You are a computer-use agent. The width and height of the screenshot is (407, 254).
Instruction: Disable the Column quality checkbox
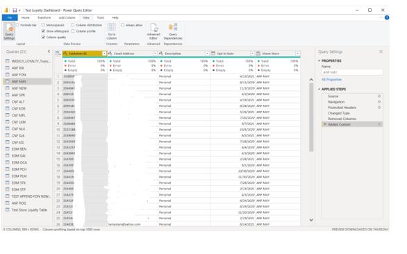click(x=43, y=37)
